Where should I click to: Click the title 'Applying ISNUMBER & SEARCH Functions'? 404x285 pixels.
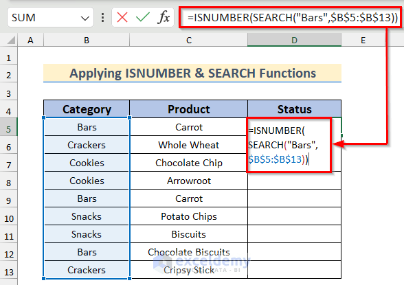pyautogui.click(x=192, y=73)
